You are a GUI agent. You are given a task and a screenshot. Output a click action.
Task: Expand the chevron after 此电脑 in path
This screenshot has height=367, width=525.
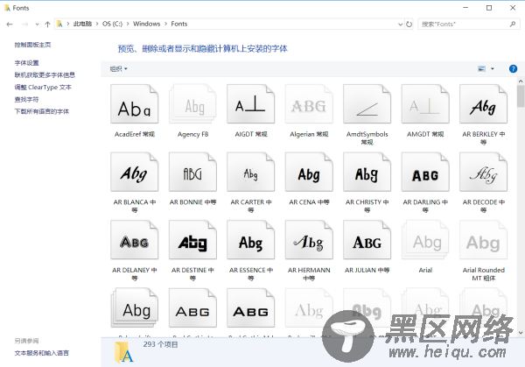pos(97,24)
